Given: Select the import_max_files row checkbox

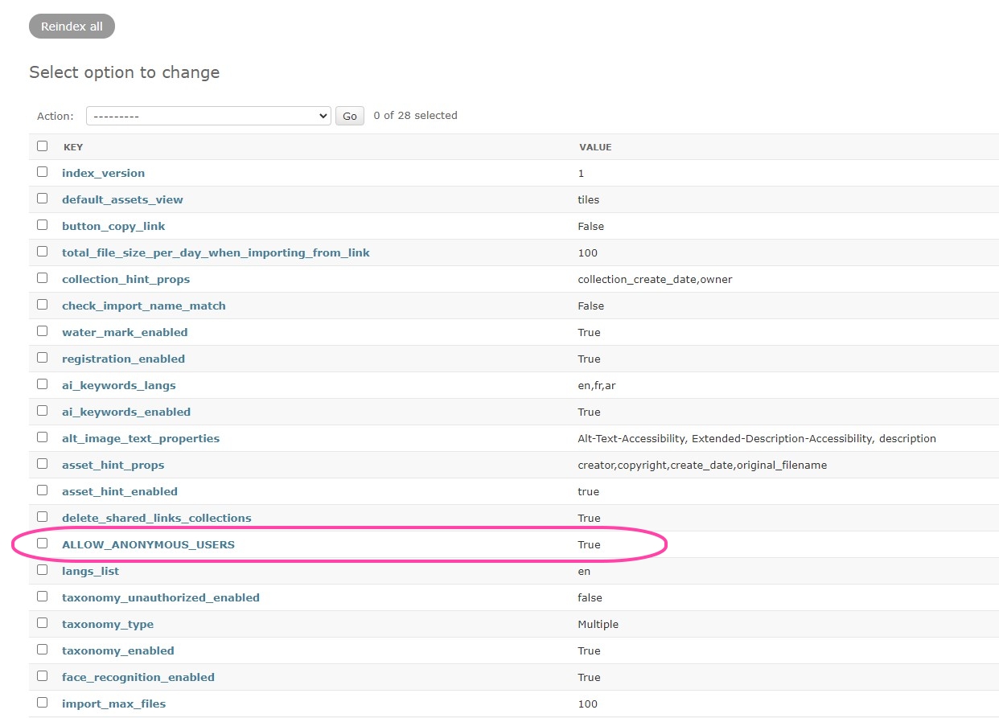Looking at the screenshot, I should pos(43,703).
